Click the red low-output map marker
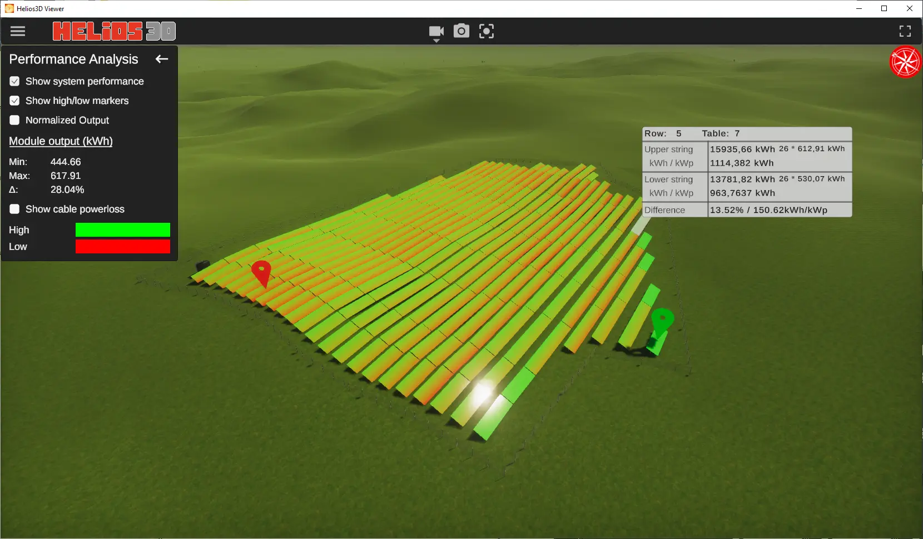923x539 pixels. 261,272
